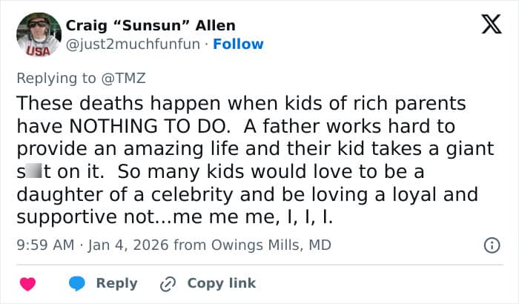The width and height of the screenshot is (519, 304).
Task: Like the tweet with the heart icon
Action: tap(28, 284)
